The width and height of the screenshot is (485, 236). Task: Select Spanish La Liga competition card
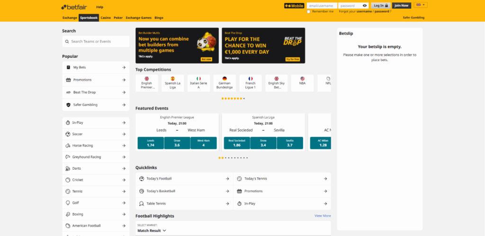[172, 83]
